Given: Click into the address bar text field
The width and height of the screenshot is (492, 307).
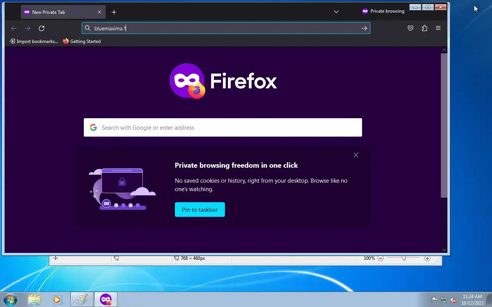Looking at the screenshot, I should coord(226,28).
